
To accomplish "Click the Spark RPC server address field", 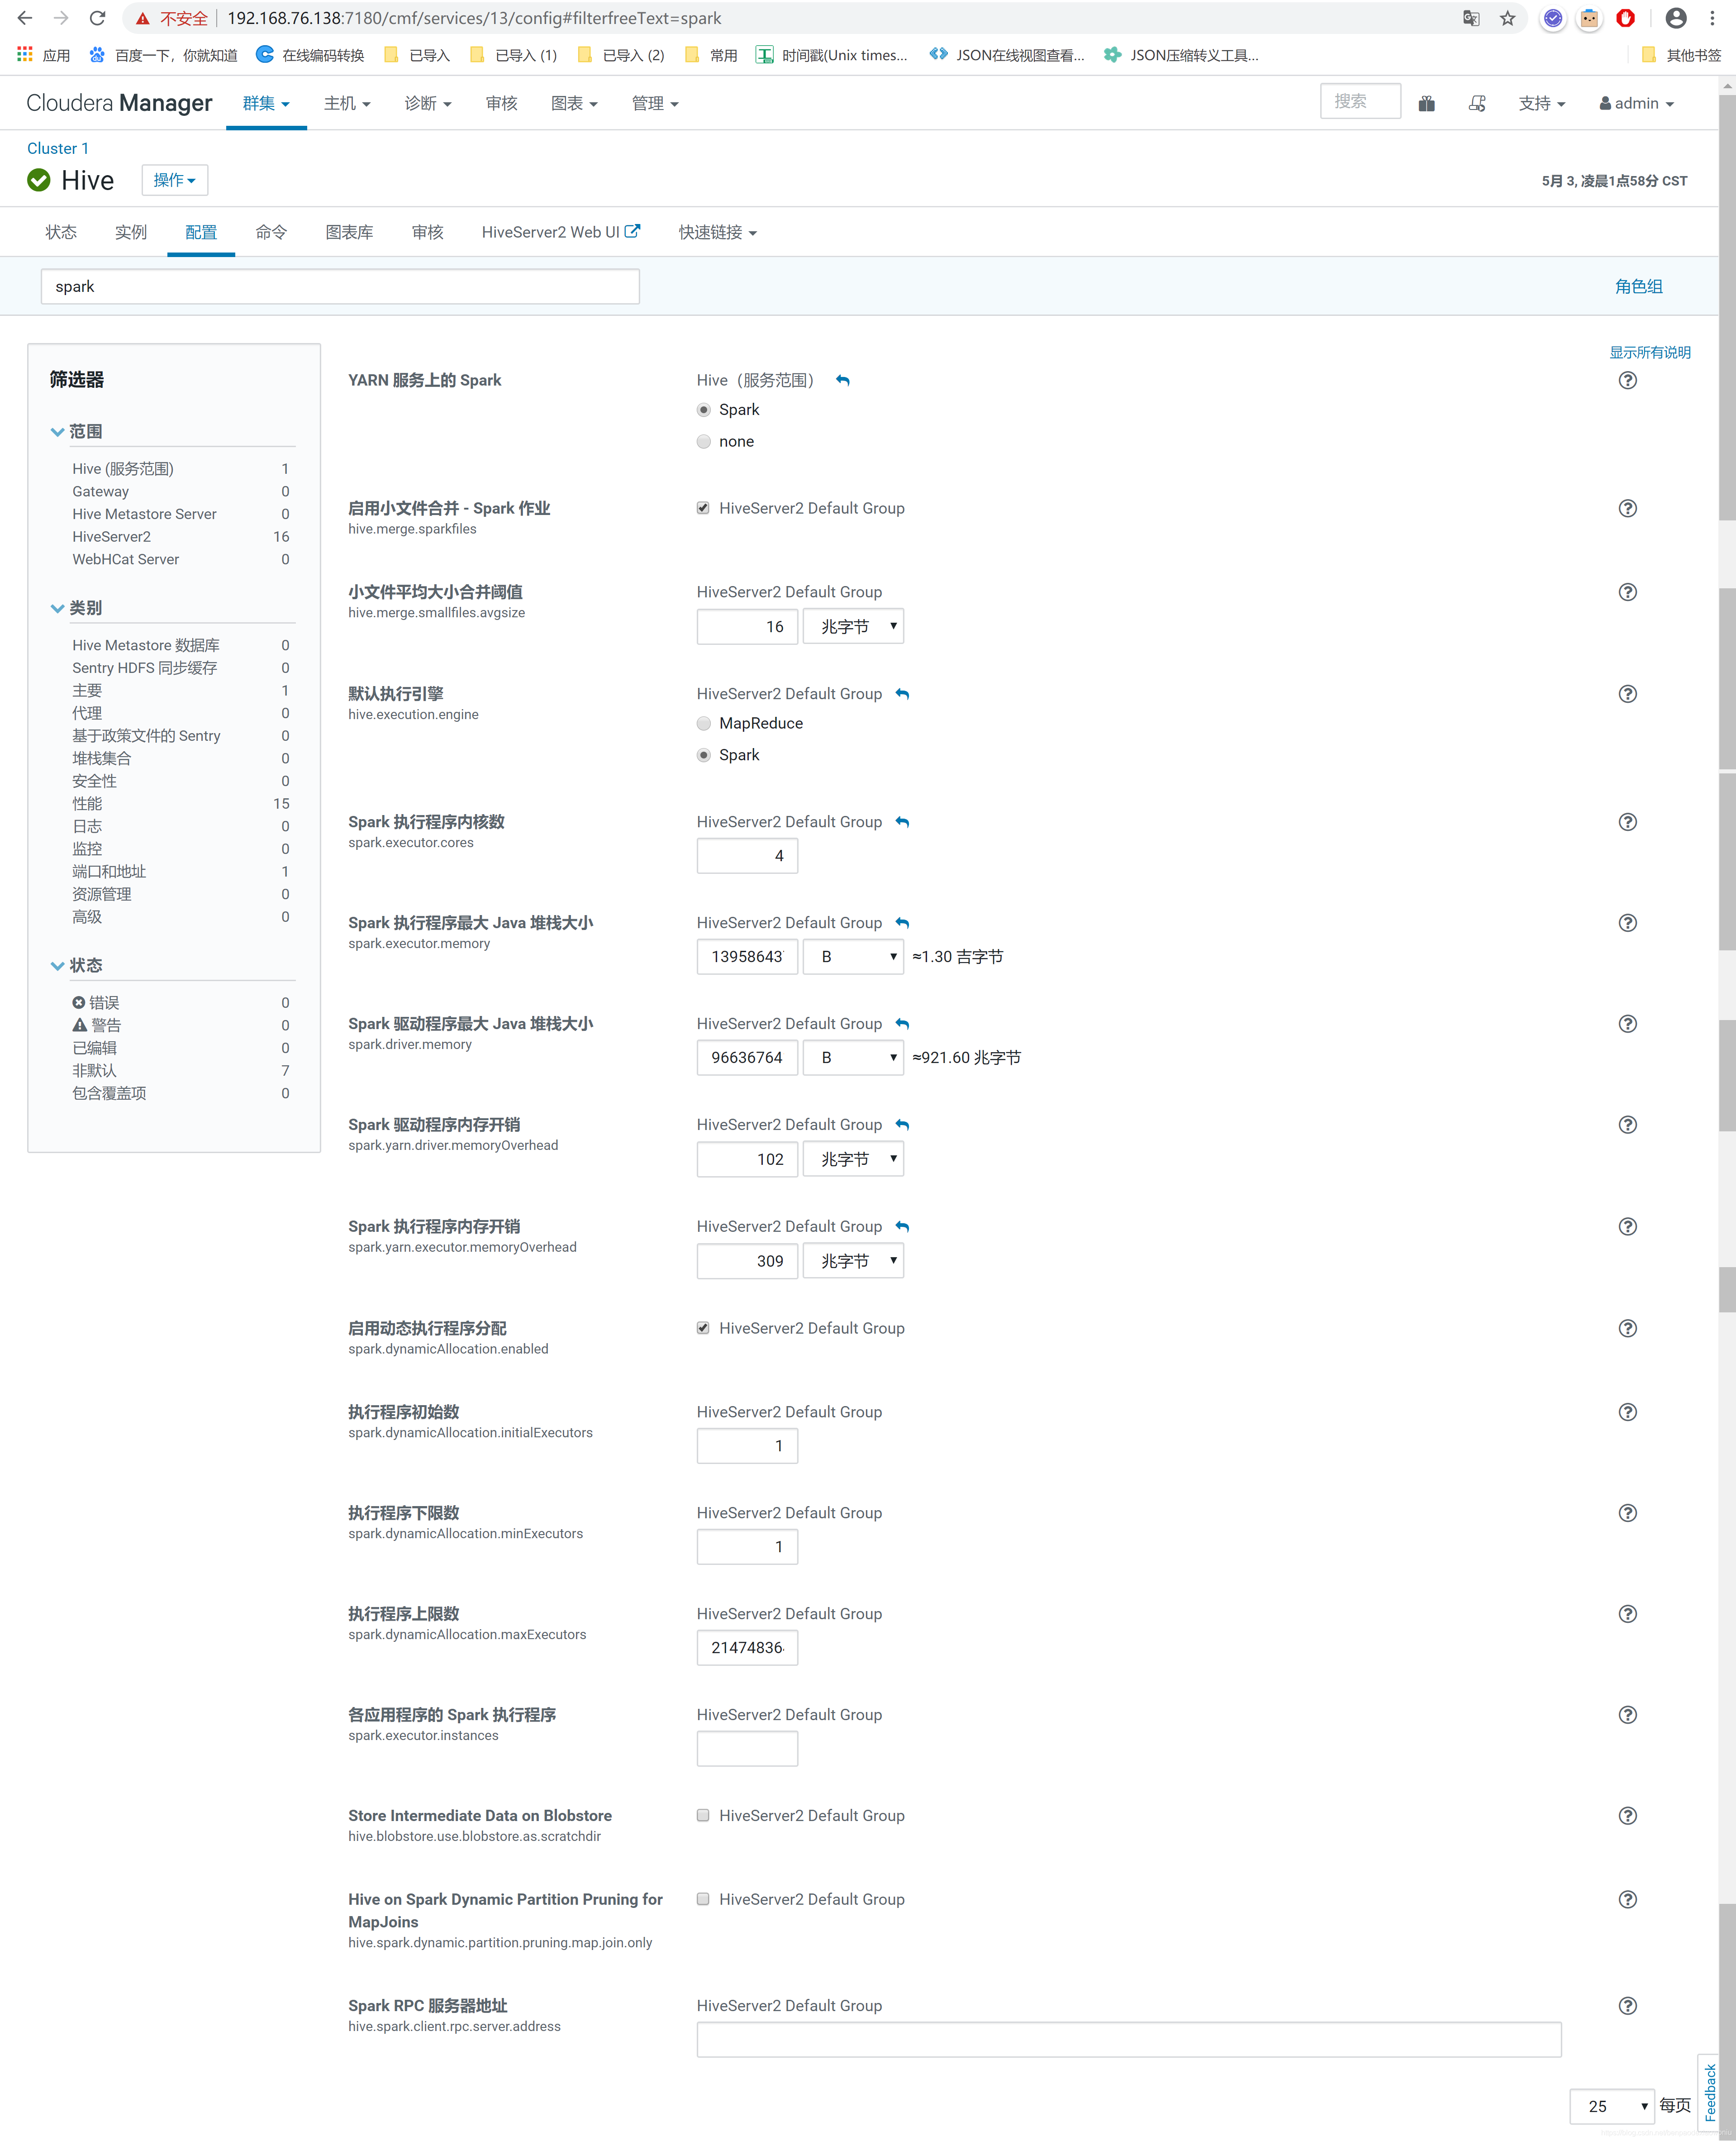I will pyautogui.click(x=1128, y=2039).
